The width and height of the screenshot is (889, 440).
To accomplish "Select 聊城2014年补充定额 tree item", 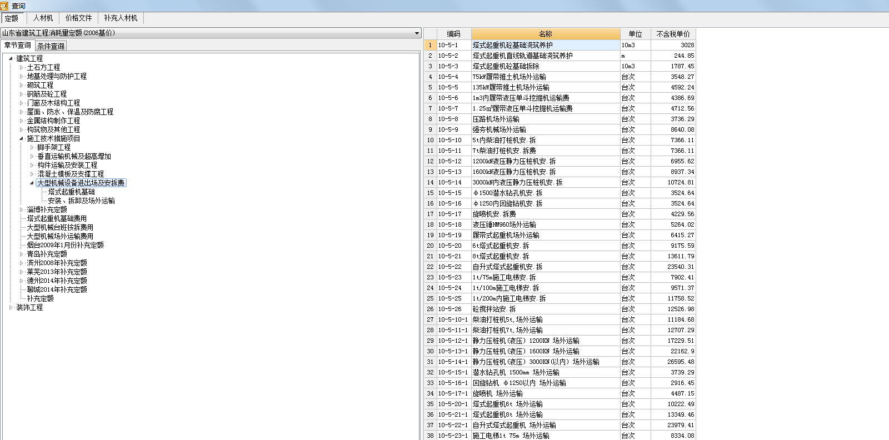I will click(x=57, y=289).
